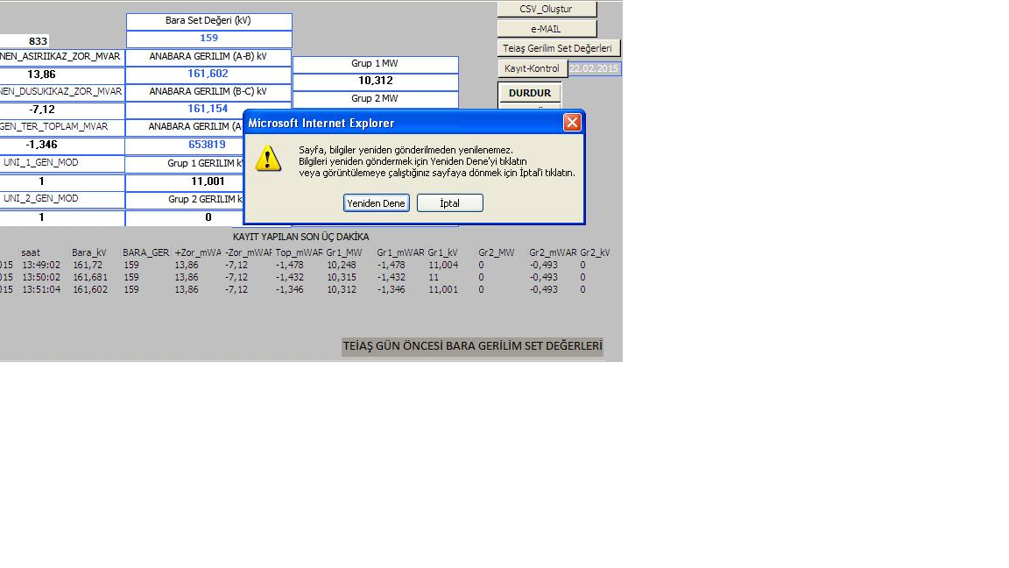The height and width of the screenshot is (568, 1009).
Task: Select the 22.02.2015 date field
Action: [x=594, y=68]
